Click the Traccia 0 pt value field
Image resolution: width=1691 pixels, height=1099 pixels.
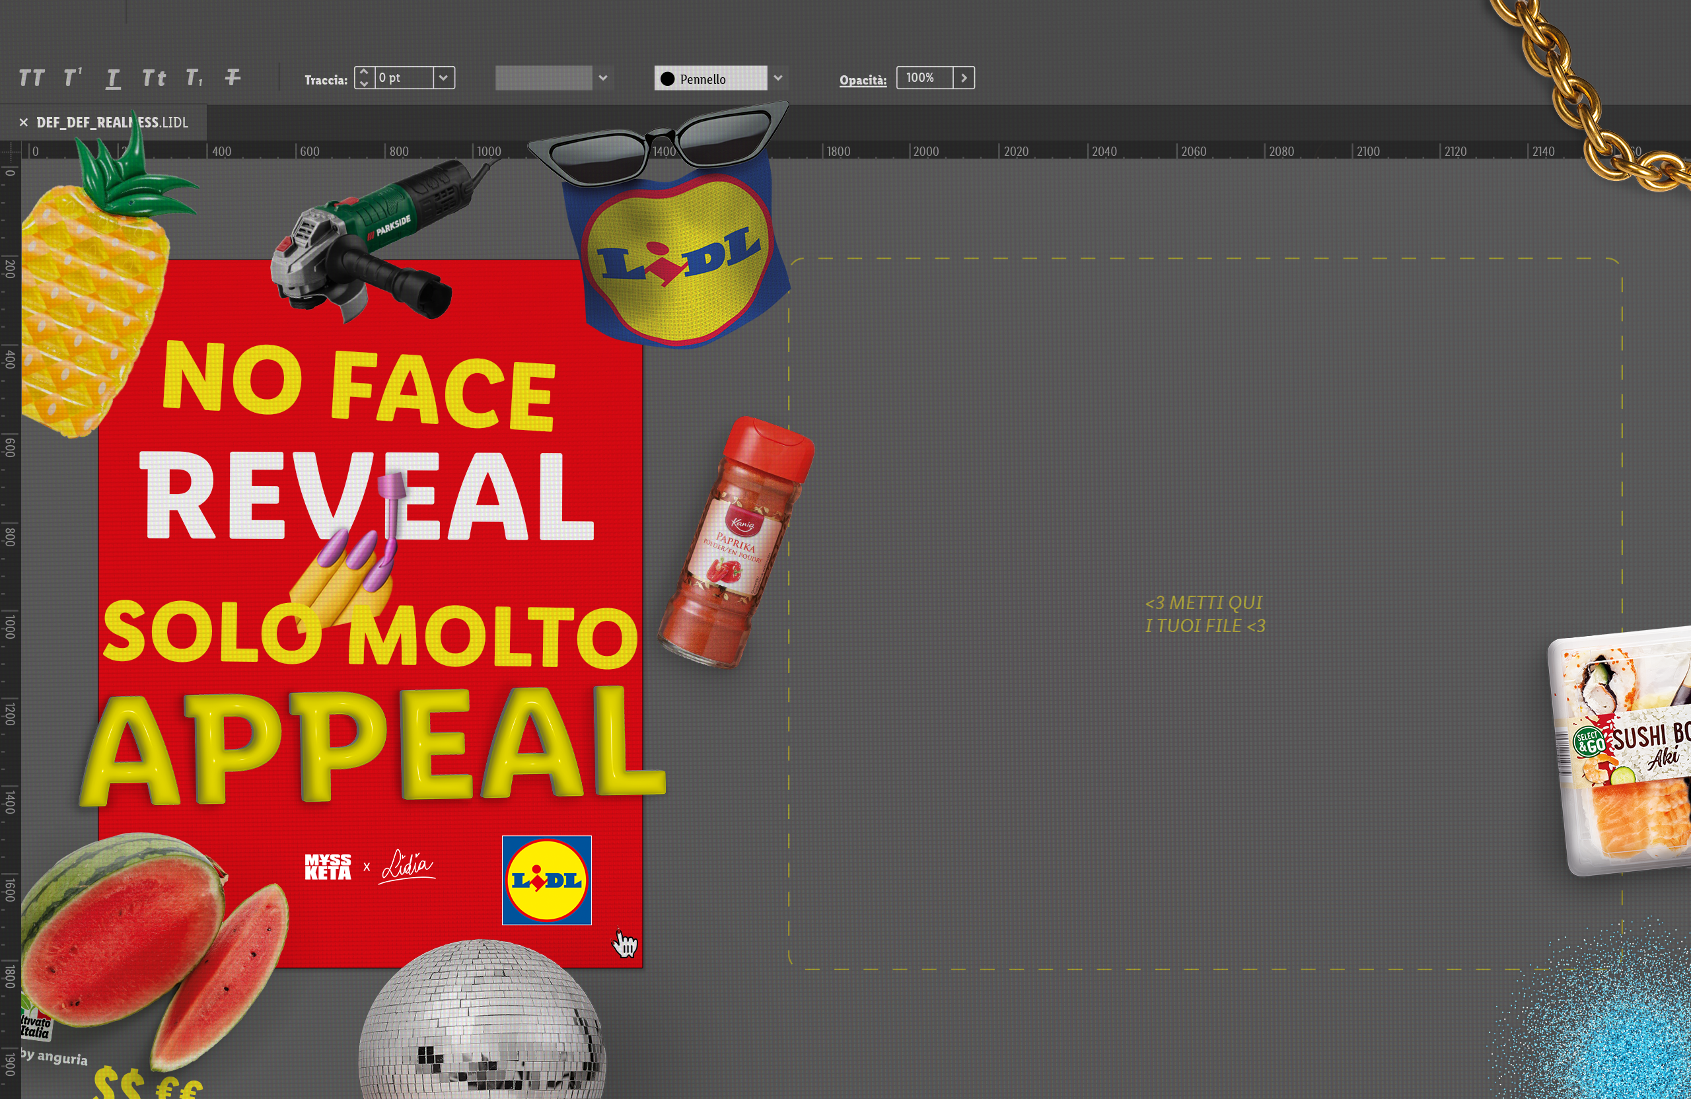[x=404, y=77]
